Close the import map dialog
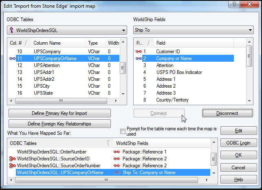Screen dimensions: 262x190 [x=249, y=4]
